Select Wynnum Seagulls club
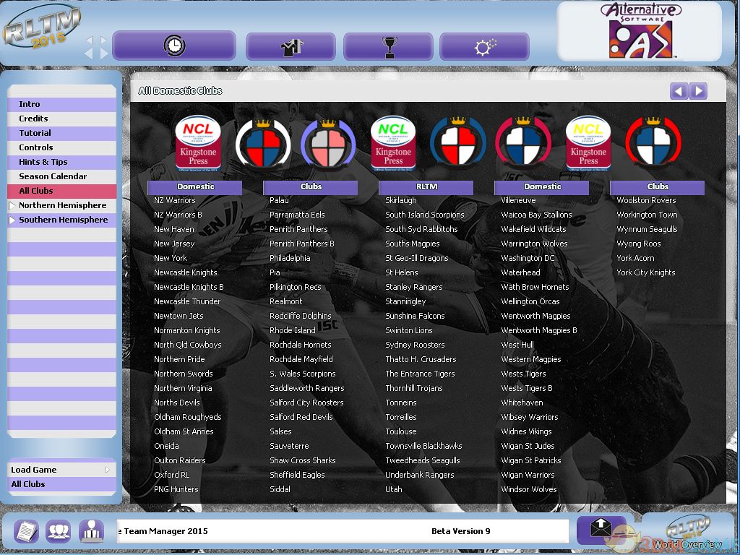This screenshot has height=555, width=740. 647,229
